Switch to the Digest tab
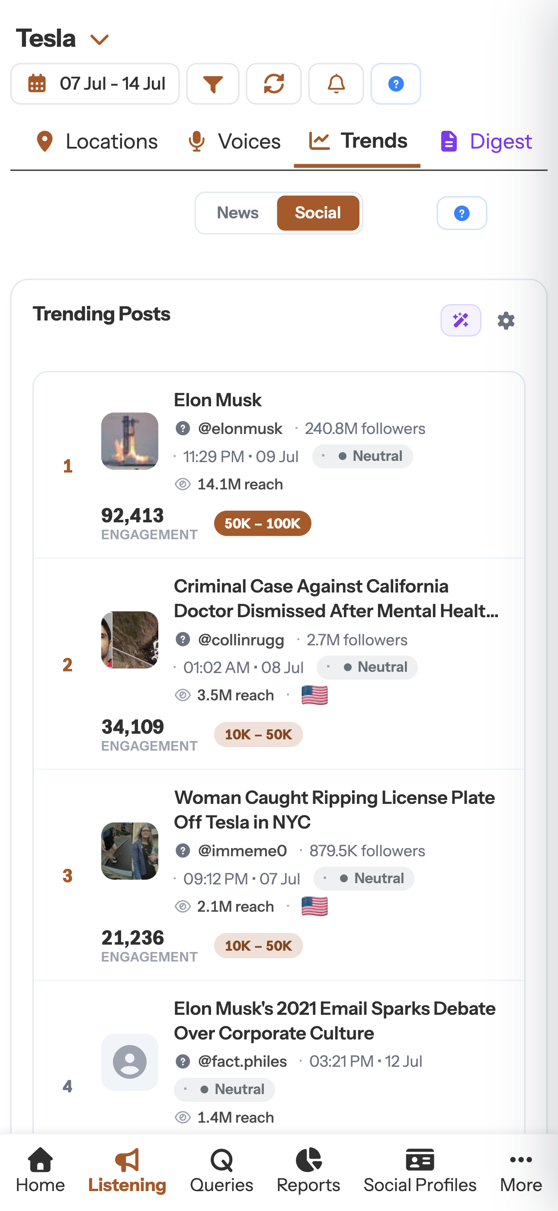558x1211 pixels. (486, 142)
